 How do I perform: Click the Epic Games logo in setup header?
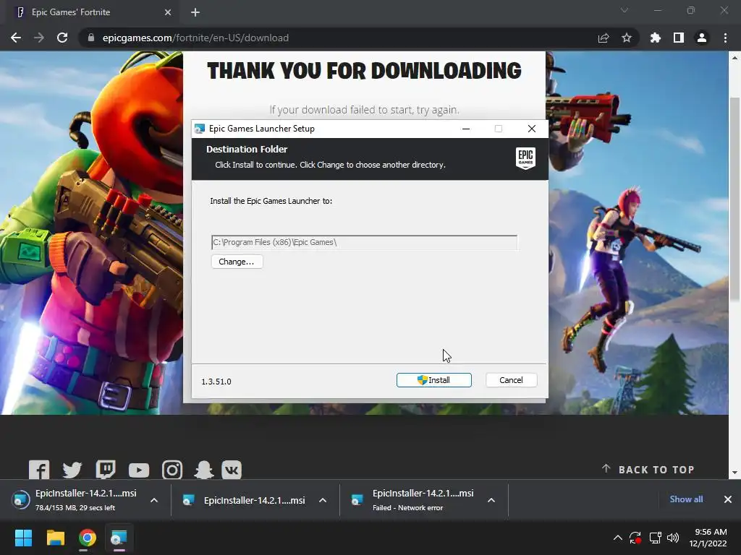pyautogui.click(x=525, y=158)
